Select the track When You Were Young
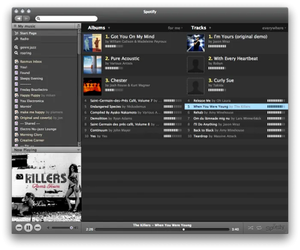Image resolution: width=300 pixels, height=250 pixels. [x=236, y=107]
